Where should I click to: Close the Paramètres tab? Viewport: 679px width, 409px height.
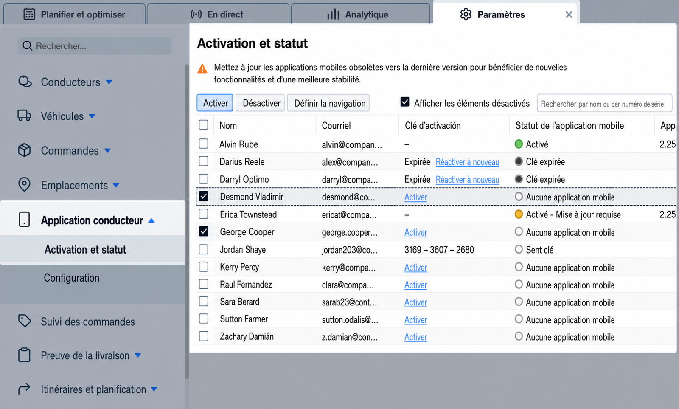pyautogui.click(x=569, y=15)
